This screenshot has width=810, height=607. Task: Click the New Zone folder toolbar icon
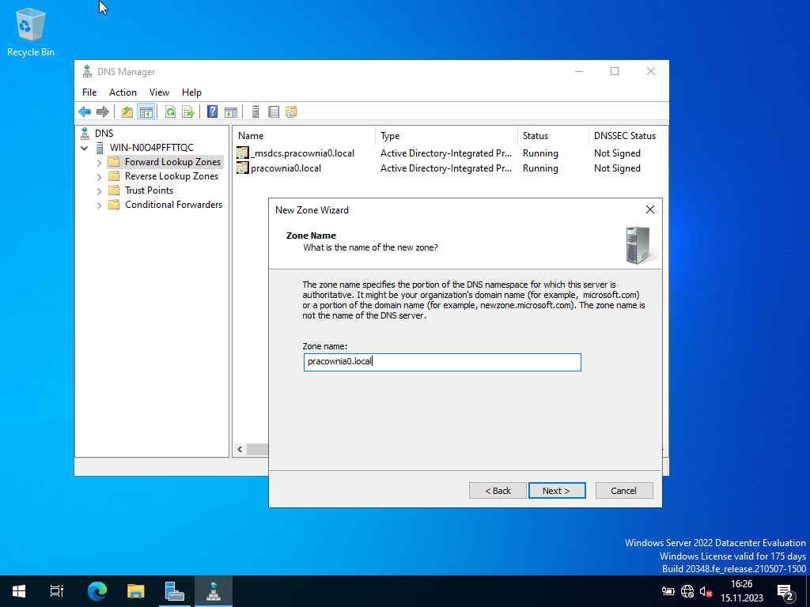291,111
